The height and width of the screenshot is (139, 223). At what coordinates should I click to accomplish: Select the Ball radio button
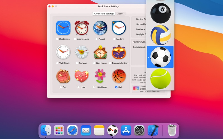116,87
